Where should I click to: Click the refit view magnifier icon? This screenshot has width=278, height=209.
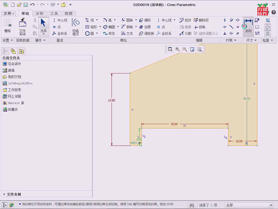[170, 49]
